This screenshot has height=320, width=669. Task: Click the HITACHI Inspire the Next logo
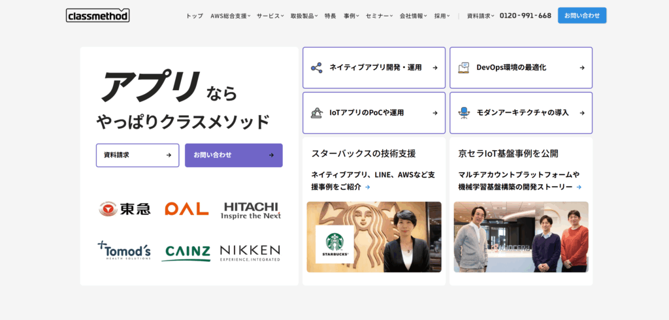pyautogui.click(x=251, y=210)
